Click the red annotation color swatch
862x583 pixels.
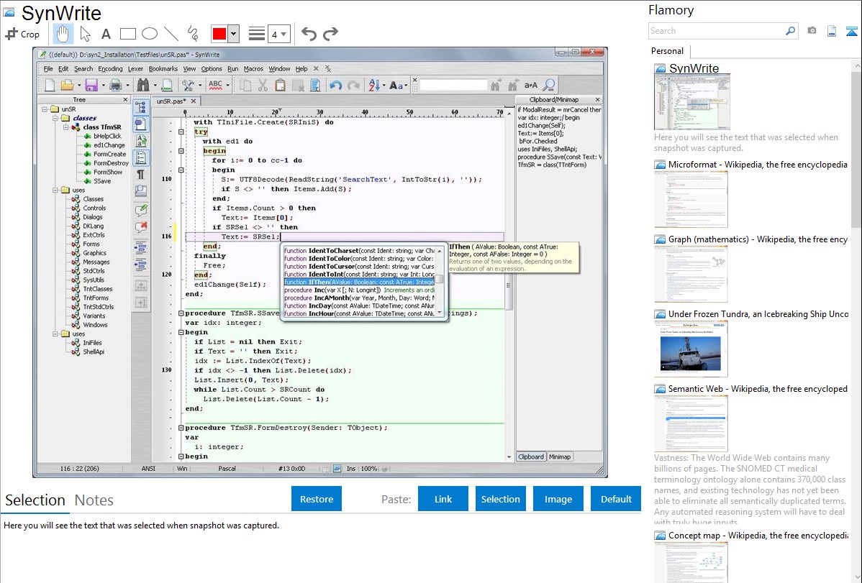point(219,34)
